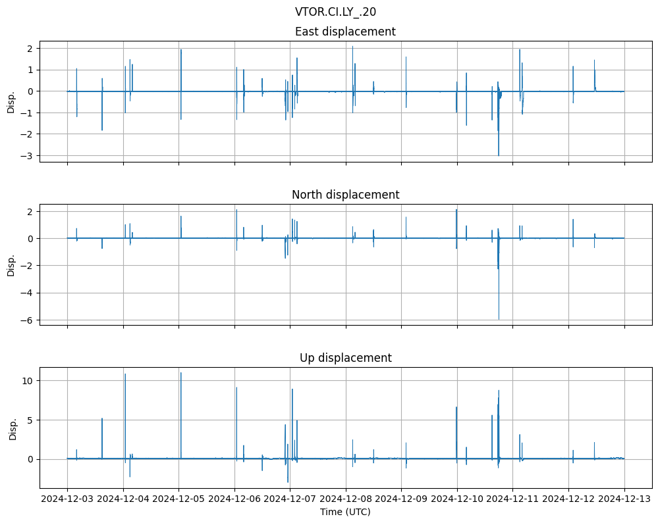The height and width of the screenshot is (523, 658).
Task: Click the Disp. label of East plot
Action: pyautogui.click(x=11, y=101)
